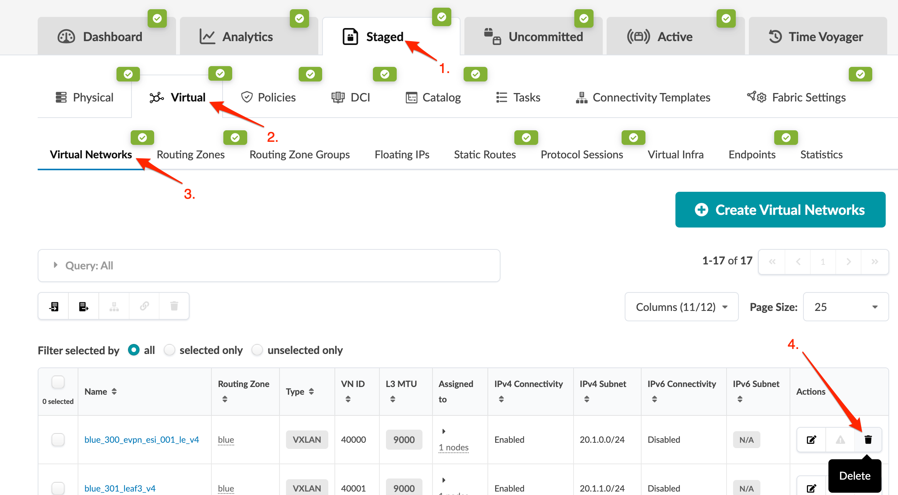Screen dimensions: 898x495
Task: Open the Connectivity Templates tab
Action: pos(643,98)
